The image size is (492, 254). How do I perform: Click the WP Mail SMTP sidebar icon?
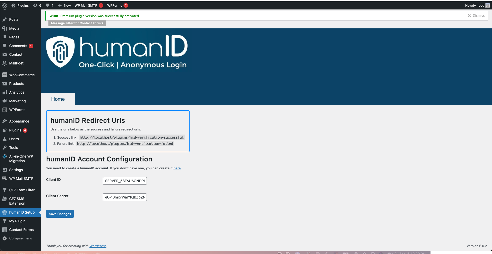click(5, 179)
